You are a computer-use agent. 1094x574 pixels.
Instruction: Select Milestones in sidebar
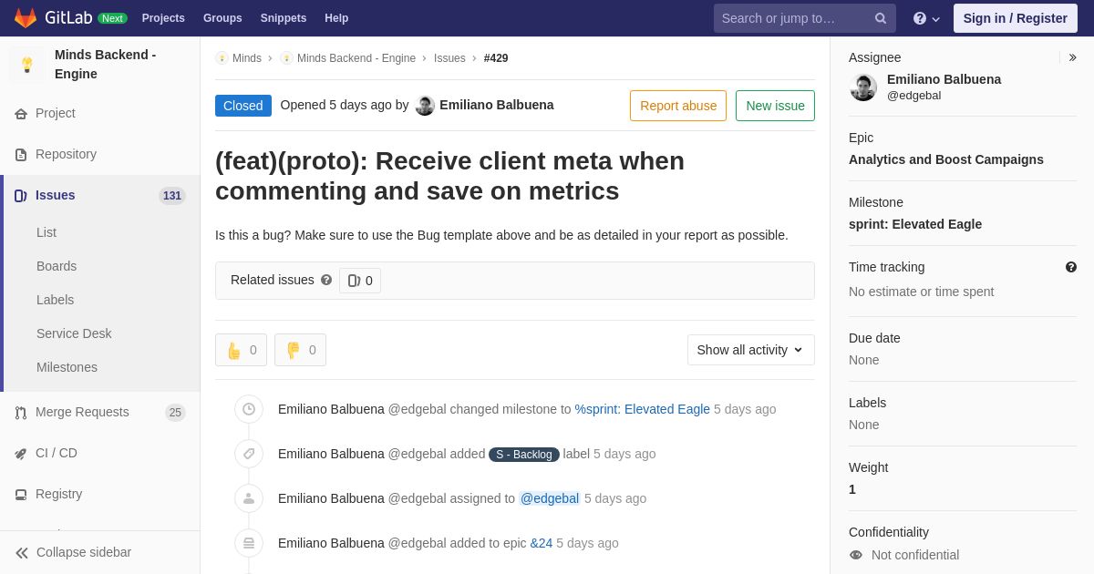[x=67, y=367]
